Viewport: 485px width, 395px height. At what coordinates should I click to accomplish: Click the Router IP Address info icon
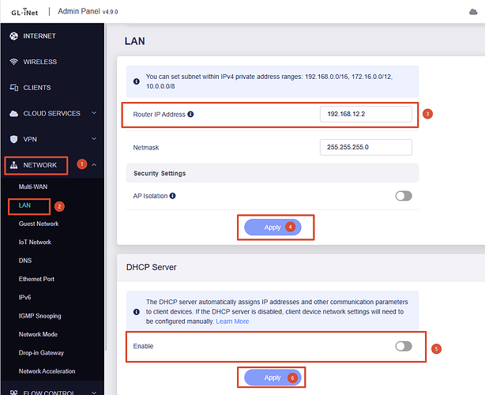[x=190, y=114]
